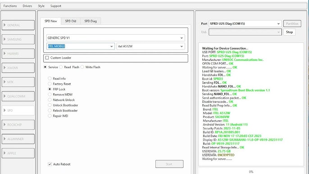
Task: Select the Unlock Bootloader option
Action: click(50, 105)
